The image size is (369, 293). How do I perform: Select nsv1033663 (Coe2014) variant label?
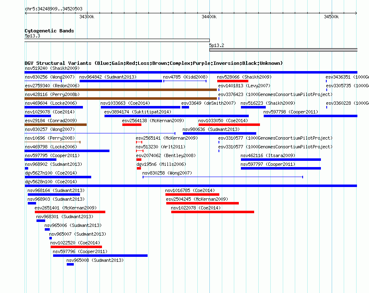(x=125, y=103)
